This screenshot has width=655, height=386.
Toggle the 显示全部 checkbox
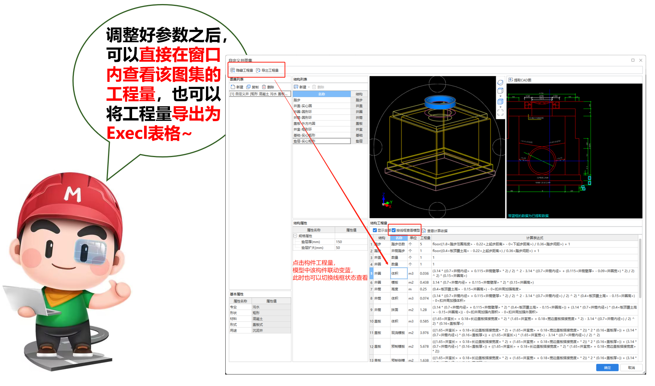tap(375, 230)
